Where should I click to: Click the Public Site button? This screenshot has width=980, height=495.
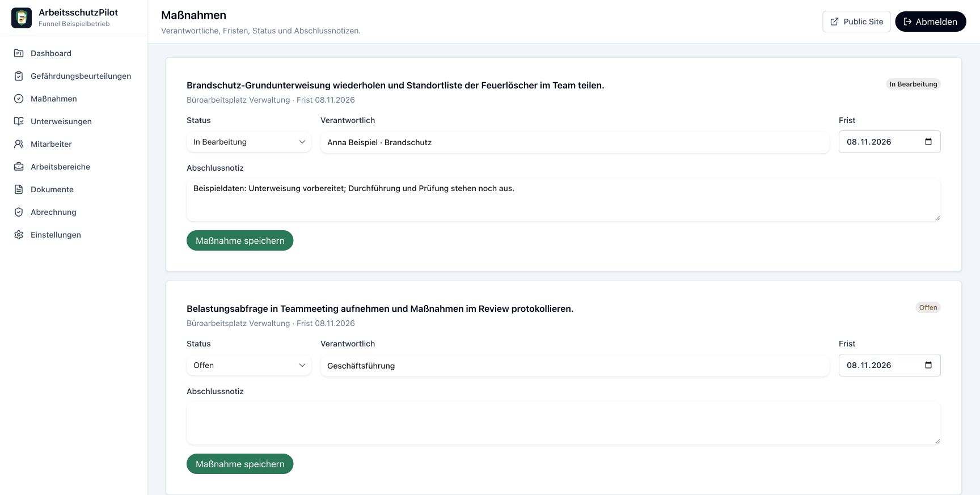856,22
